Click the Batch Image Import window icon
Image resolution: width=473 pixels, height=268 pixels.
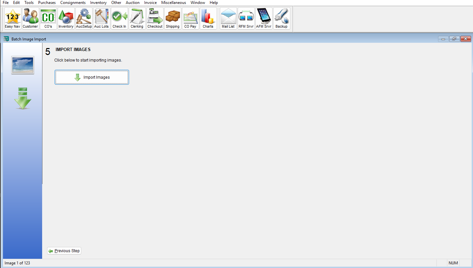[6, 39]
